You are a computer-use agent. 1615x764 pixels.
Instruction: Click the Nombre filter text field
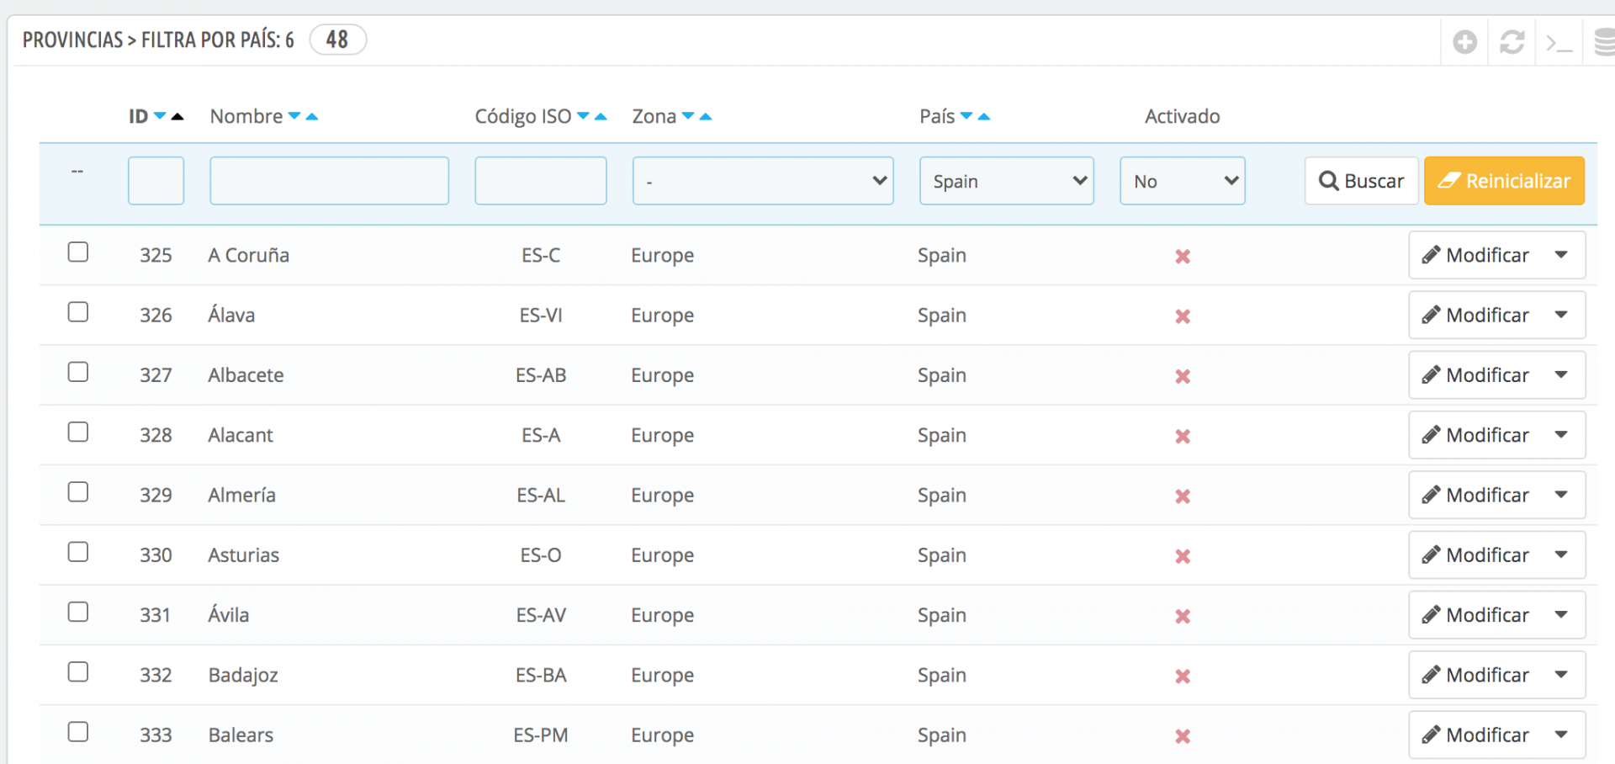pyautogui.click(x=329, y=181)
